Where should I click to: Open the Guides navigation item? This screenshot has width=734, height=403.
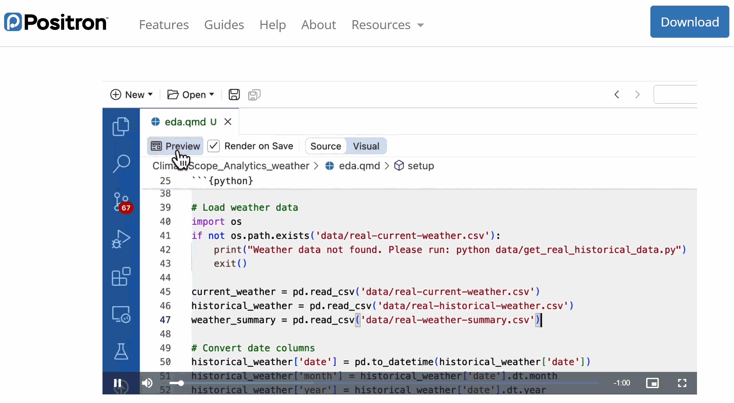[x=224, y=25]
